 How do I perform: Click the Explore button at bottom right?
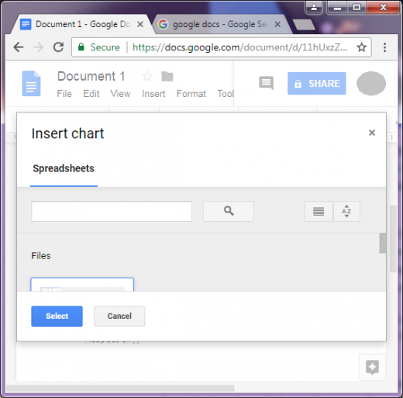pyautogui.click(x=372, y=367)
